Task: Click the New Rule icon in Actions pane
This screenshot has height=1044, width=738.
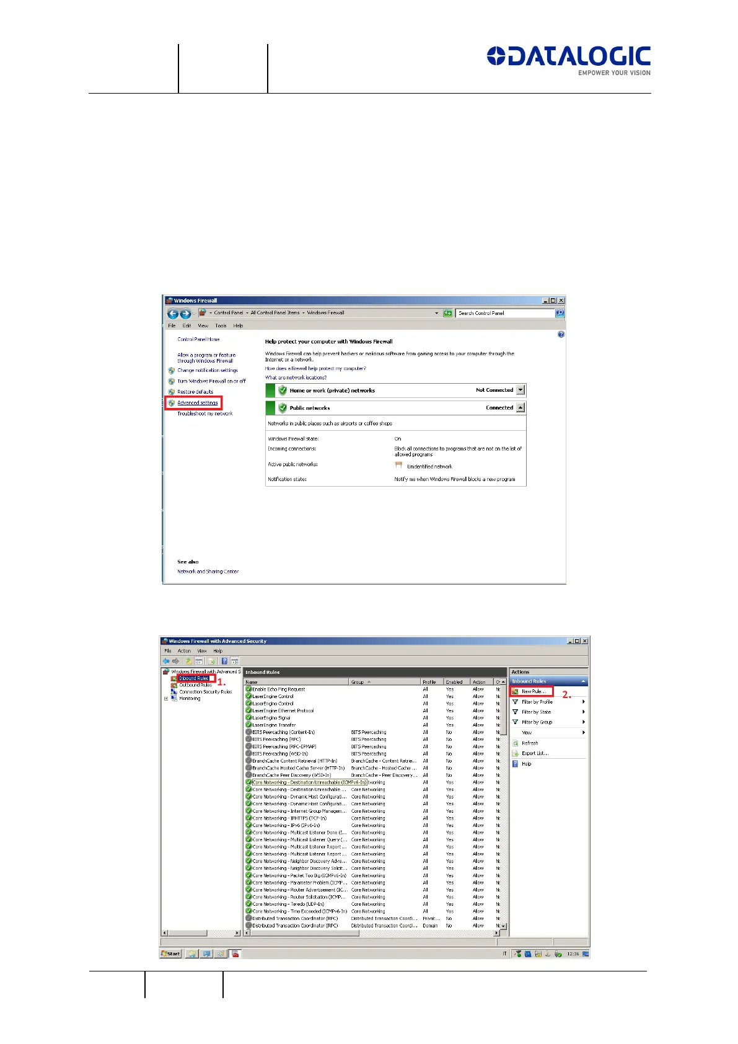Action: 515,691
